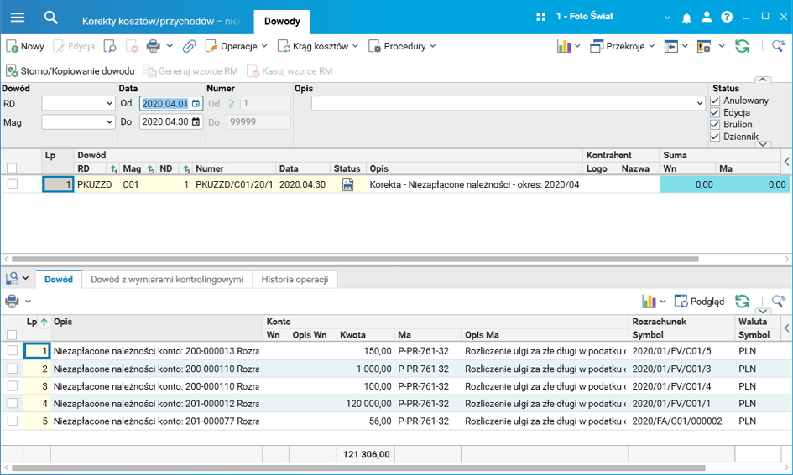Select checkbox for row PKUZZD/C01/20/1
Viewport: 793px width, 475px height.
tap(12, 184)
